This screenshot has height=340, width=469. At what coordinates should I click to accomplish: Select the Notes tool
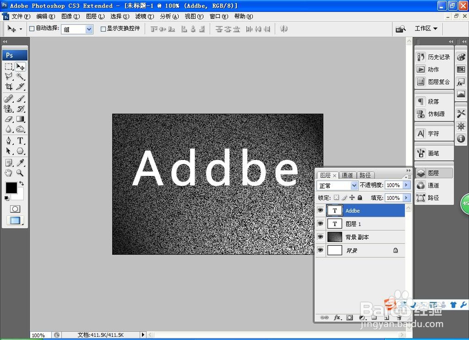(8, 162)
